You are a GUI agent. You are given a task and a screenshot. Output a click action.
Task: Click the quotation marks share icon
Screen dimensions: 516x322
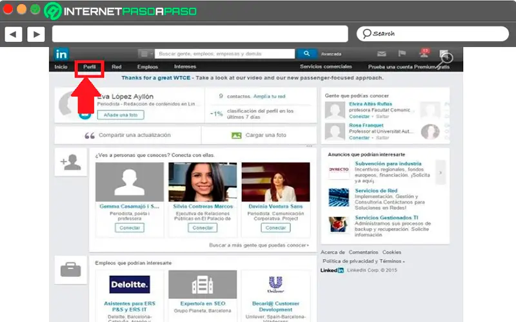(x=90, y=135)
